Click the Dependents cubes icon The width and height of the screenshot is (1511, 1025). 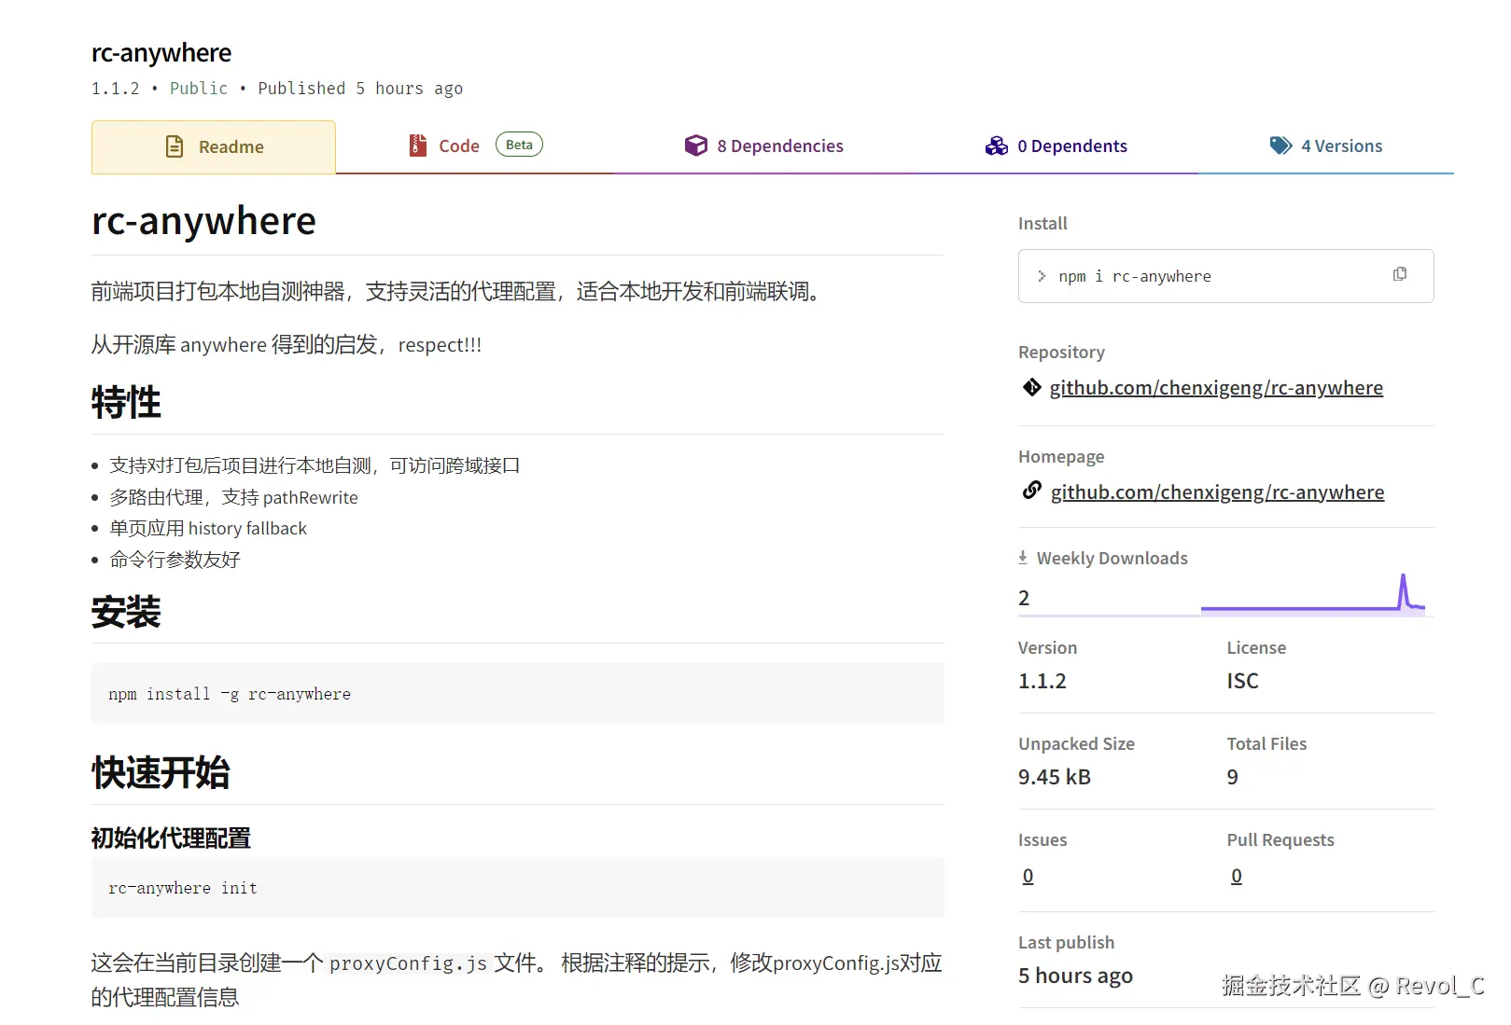click(x=997, y=145)
